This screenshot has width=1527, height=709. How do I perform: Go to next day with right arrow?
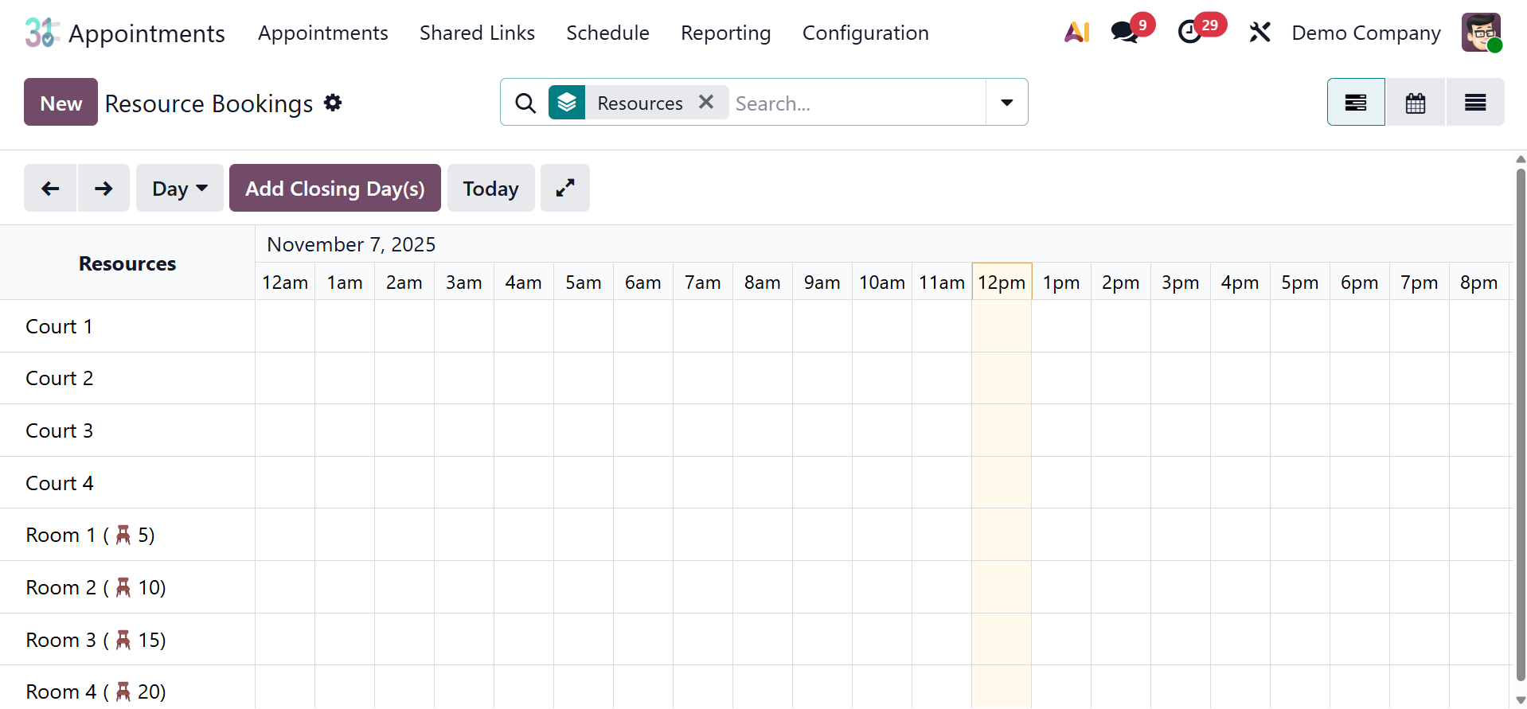click(103, 189)
